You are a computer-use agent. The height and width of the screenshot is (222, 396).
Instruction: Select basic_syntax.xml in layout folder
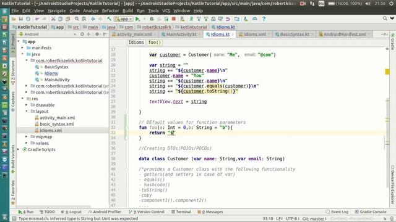tap(57, 124)
